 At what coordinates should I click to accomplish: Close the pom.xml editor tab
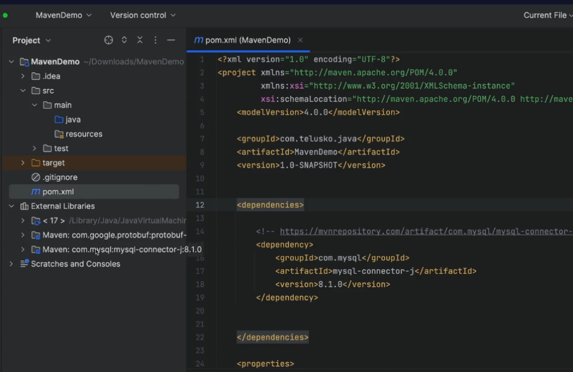pyautogui.click(x=300, y=40)
